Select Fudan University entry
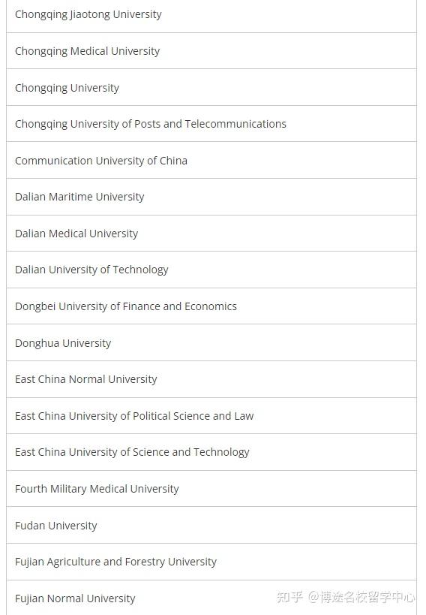Image resolution: width=426 pixels, height=615 pixels. point(211,525)
